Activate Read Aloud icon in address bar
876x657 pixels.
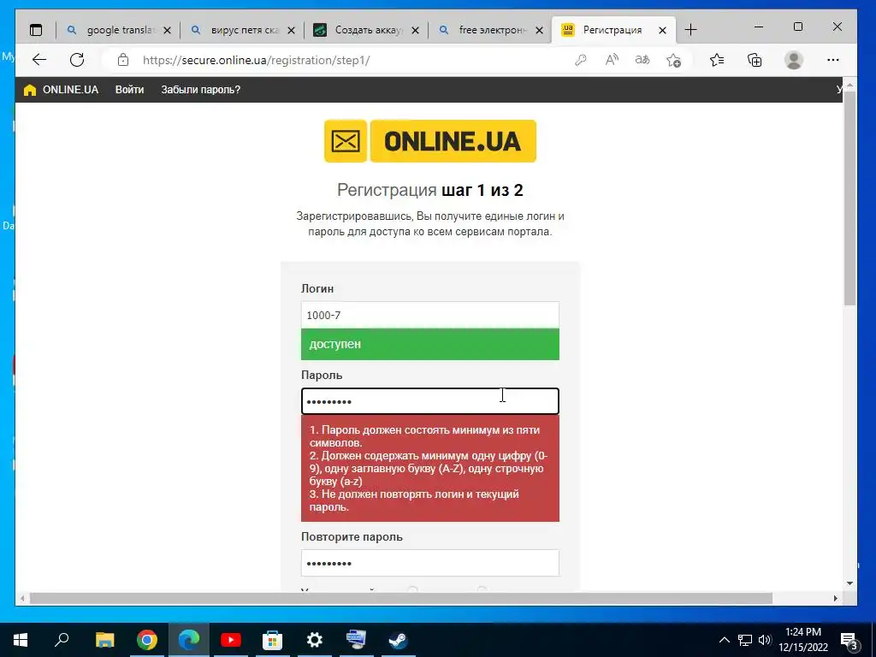(x=612, y=60)
